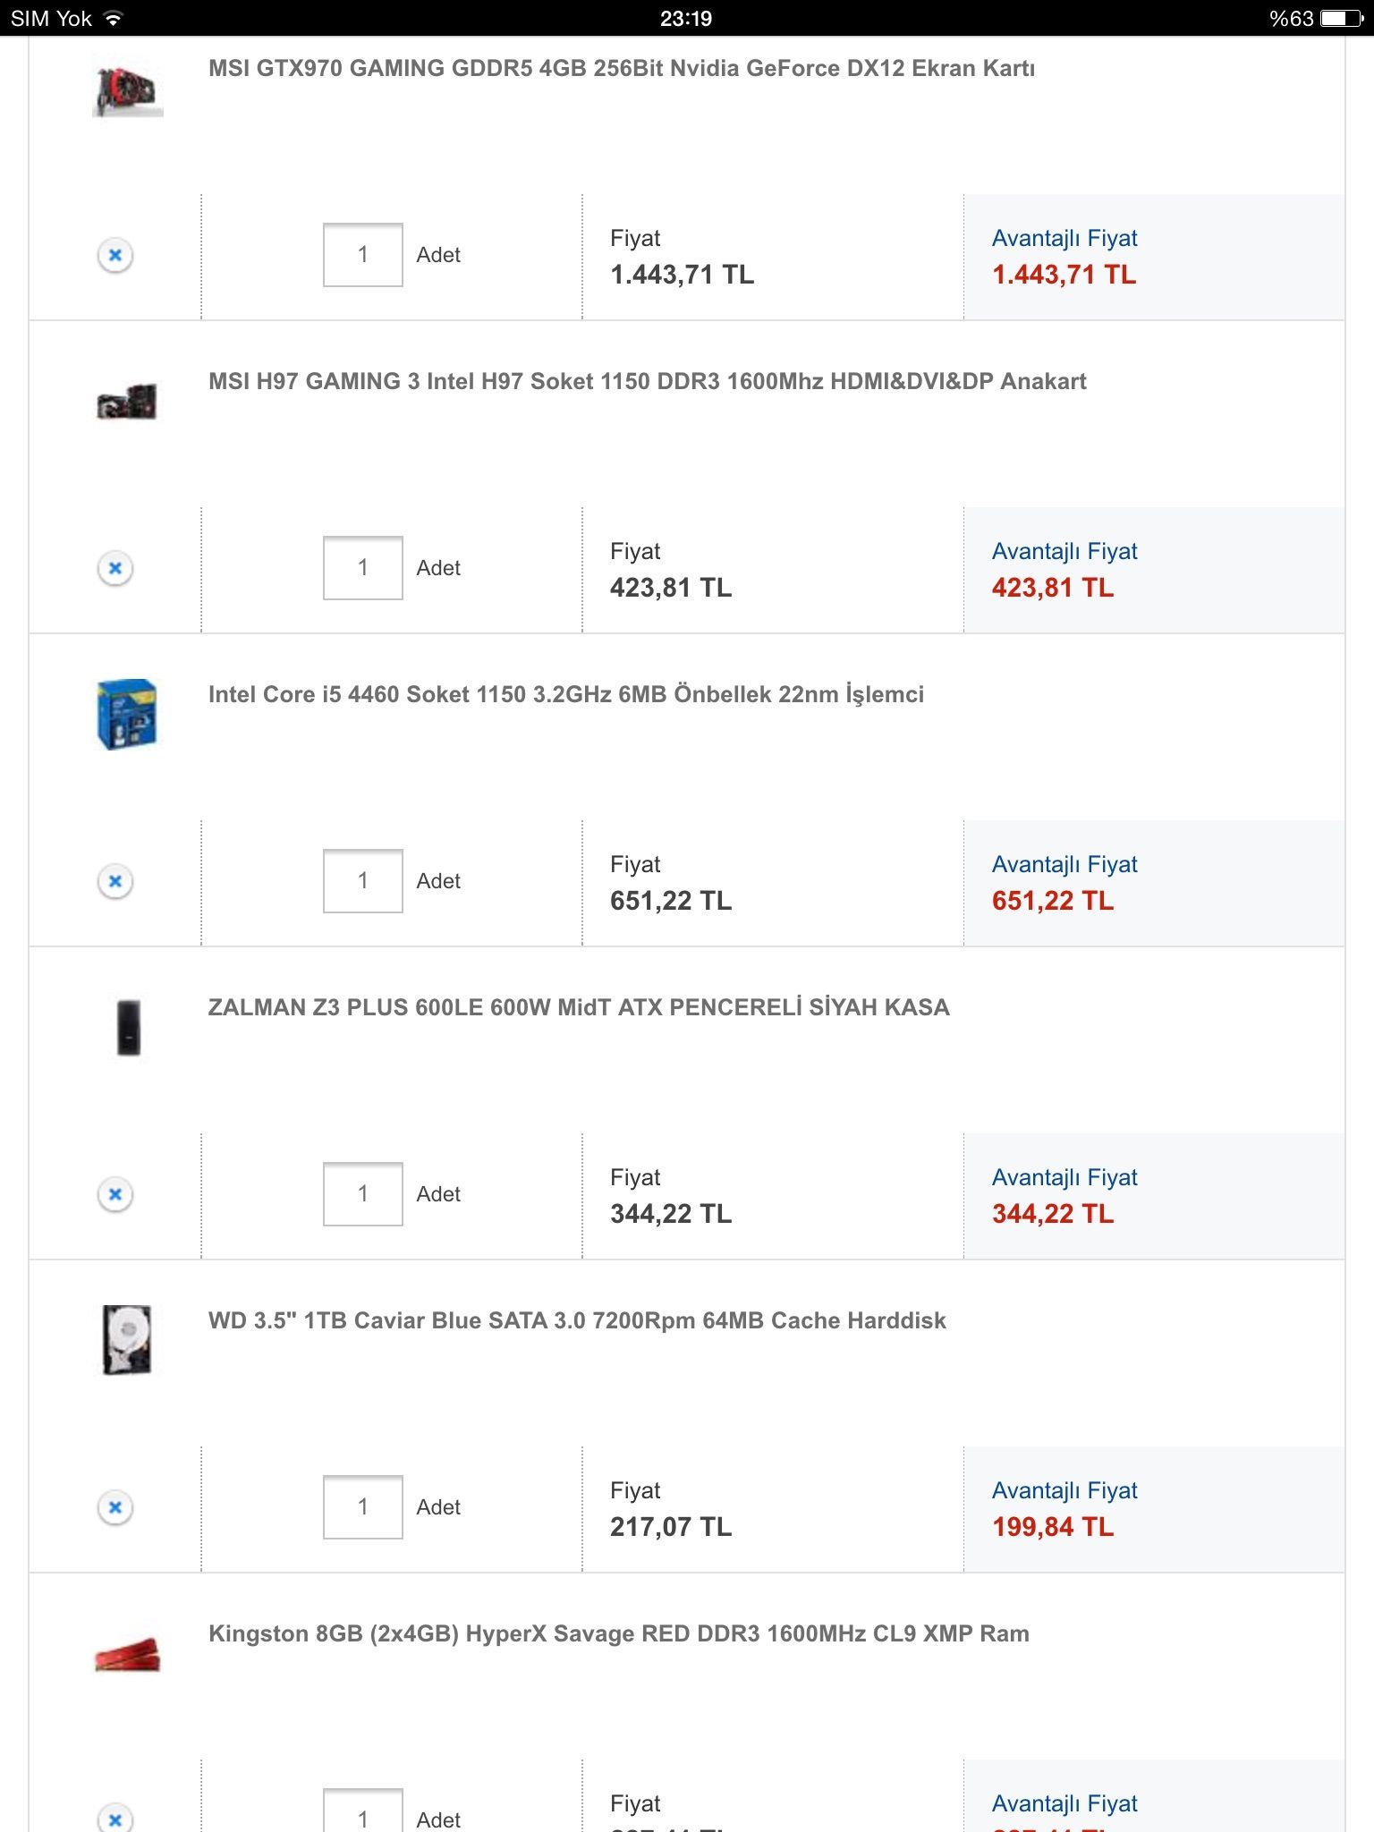Tap the WD Caviar Blue harddisk thumbnail
Viewport: 1374px width, 1832px height.
[127, 1340]
